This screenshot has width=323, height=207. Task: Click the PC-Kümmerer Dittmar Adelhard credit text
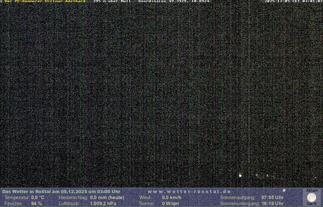[x=45, y=1]
